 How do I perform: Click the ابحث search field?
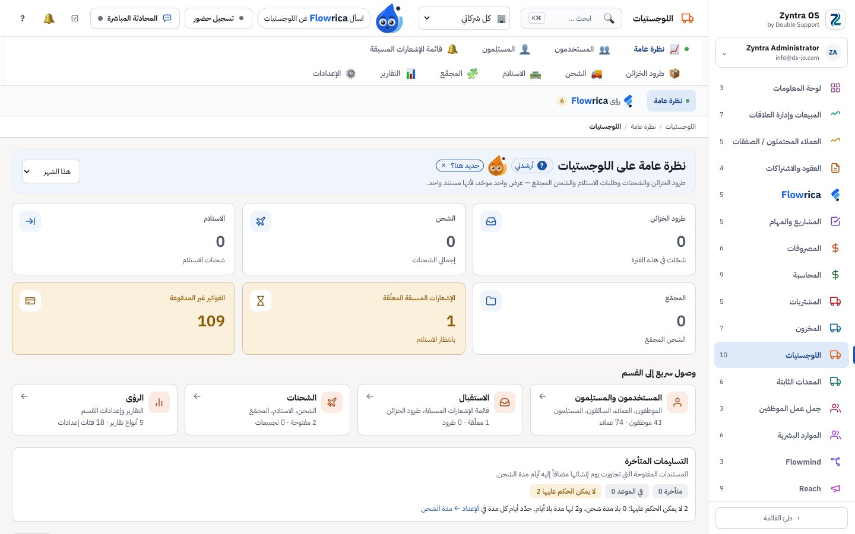pyautogui.click(x=571, y=18)
